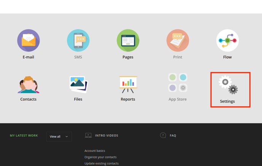Open the Flow diagram icon
This screenshot has width=262, height=166.
(227, 40)
